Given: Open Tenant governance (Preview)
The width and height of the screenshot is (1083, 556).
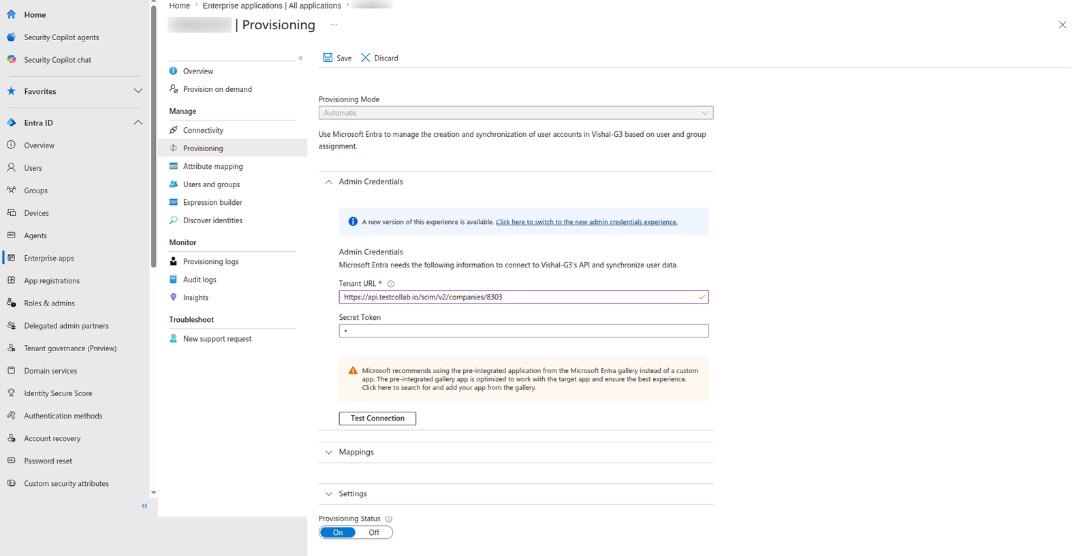Looking at the screenshot, I should coord(70,348).
